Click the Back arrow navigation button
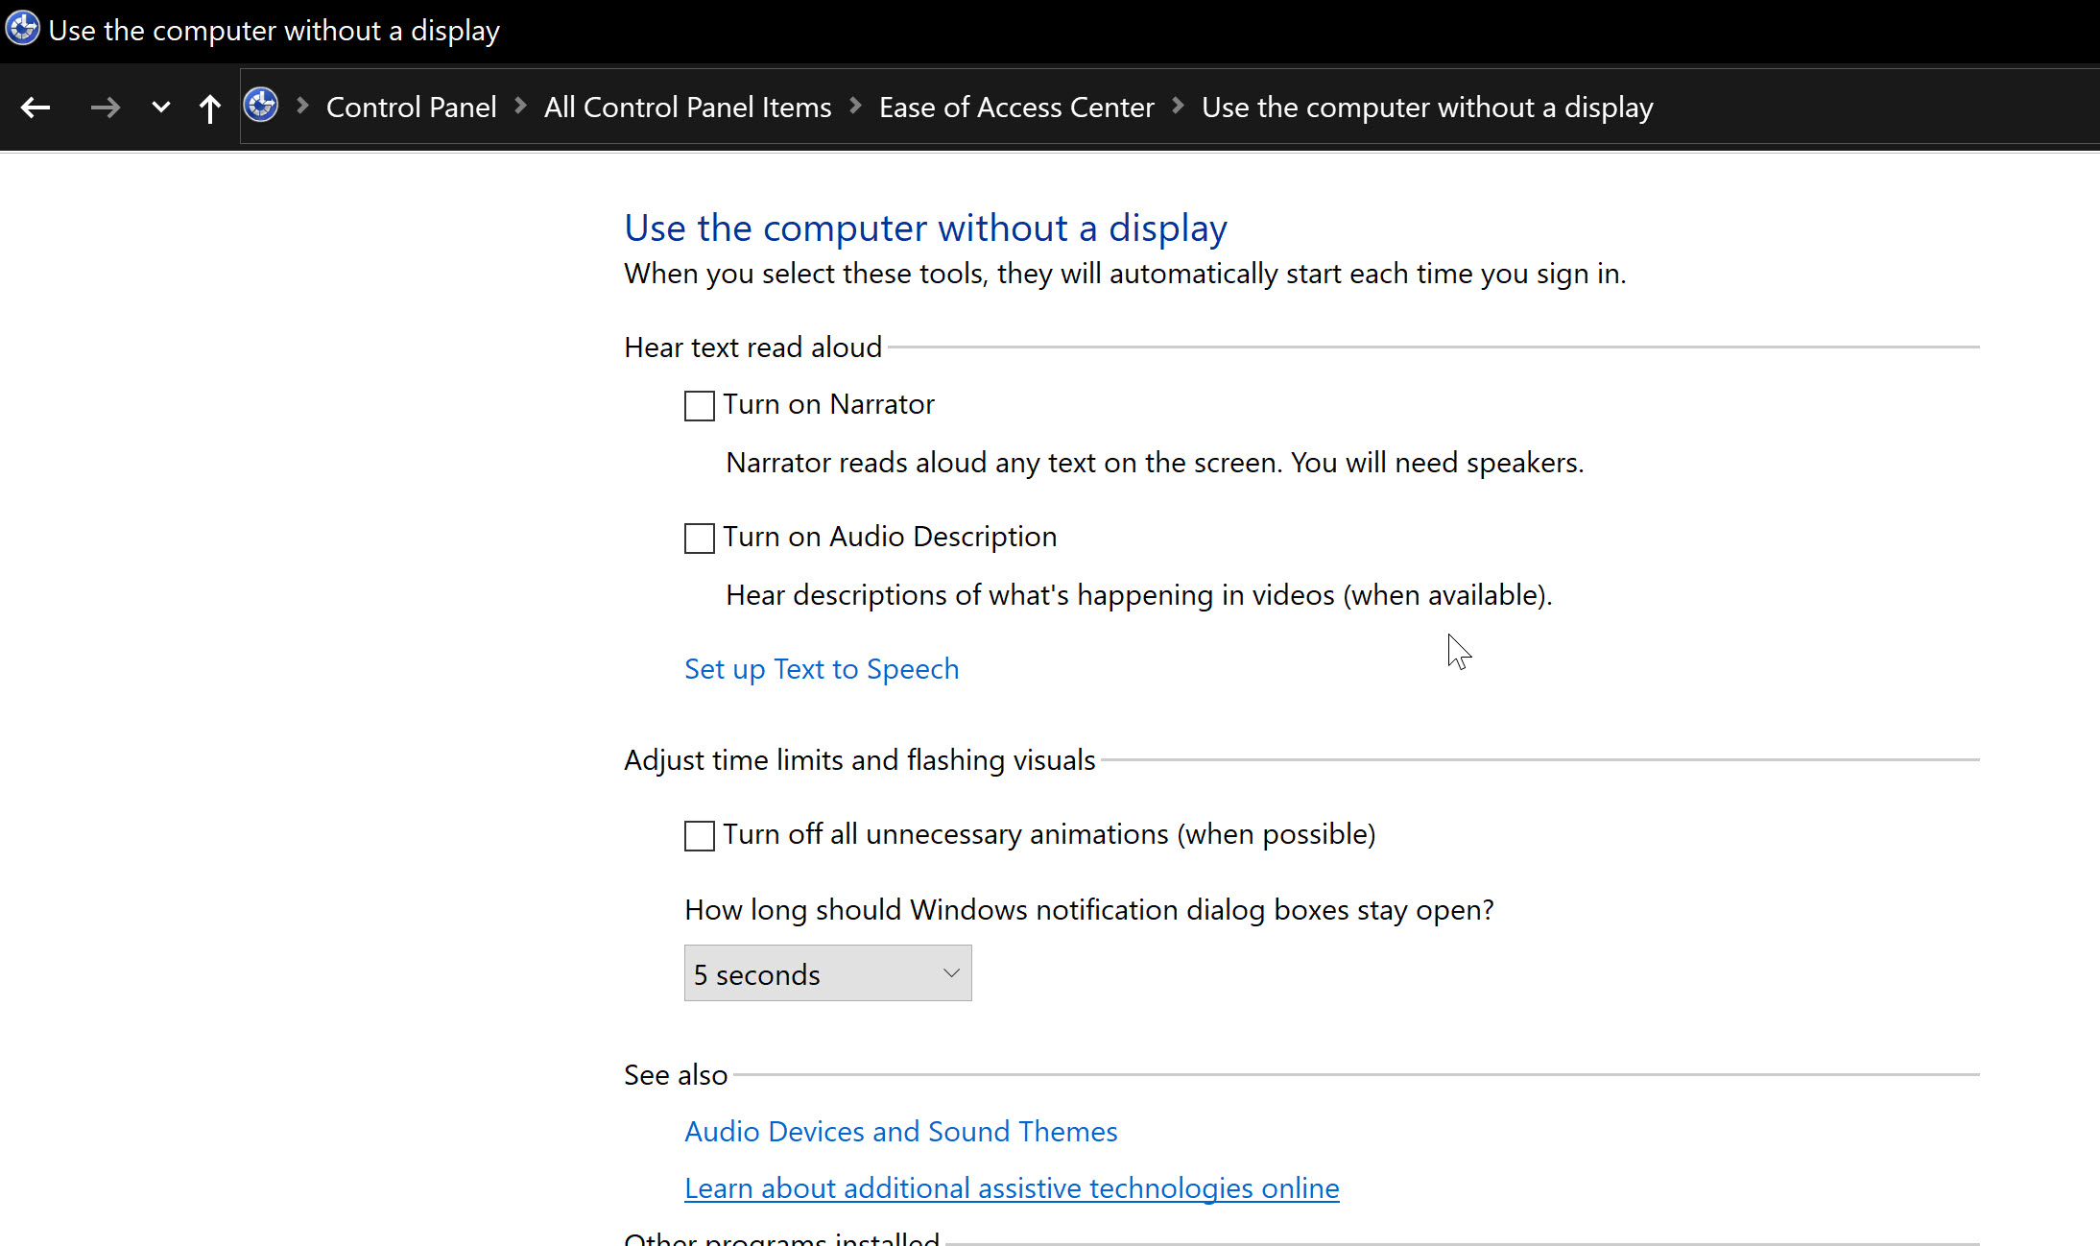 click(x=36, y=108)
